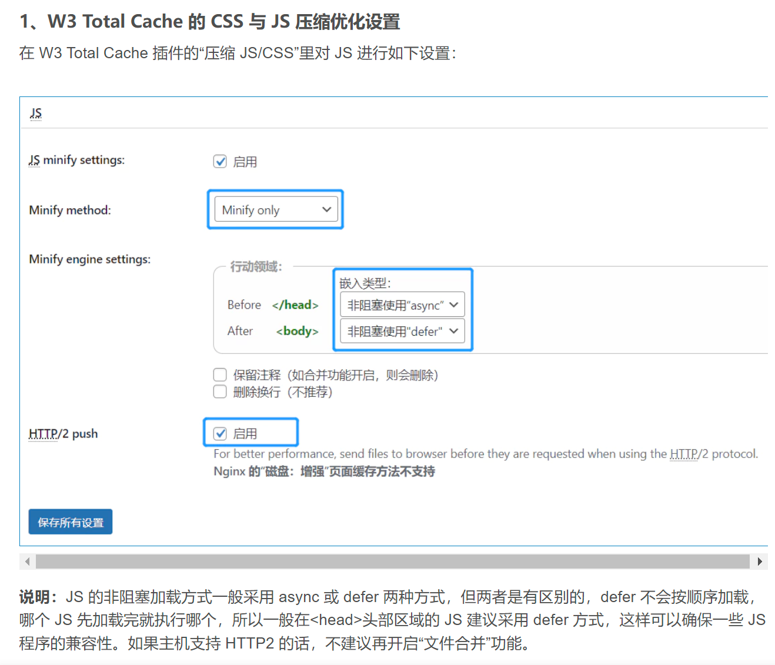Open the After <body> embed type dropdown

(403, 331)
